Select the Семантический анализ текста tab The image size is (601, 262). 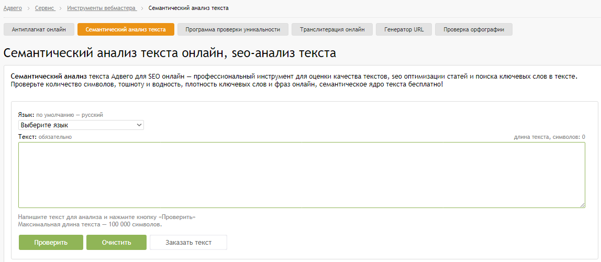126,29
